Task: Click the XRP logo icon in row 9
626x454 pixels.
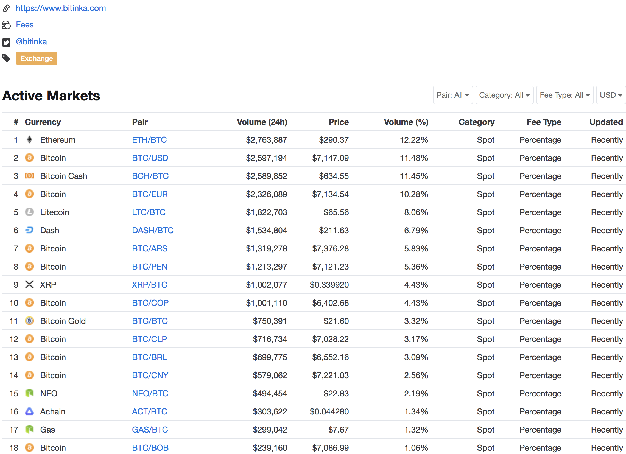Action: pos(29,285)
